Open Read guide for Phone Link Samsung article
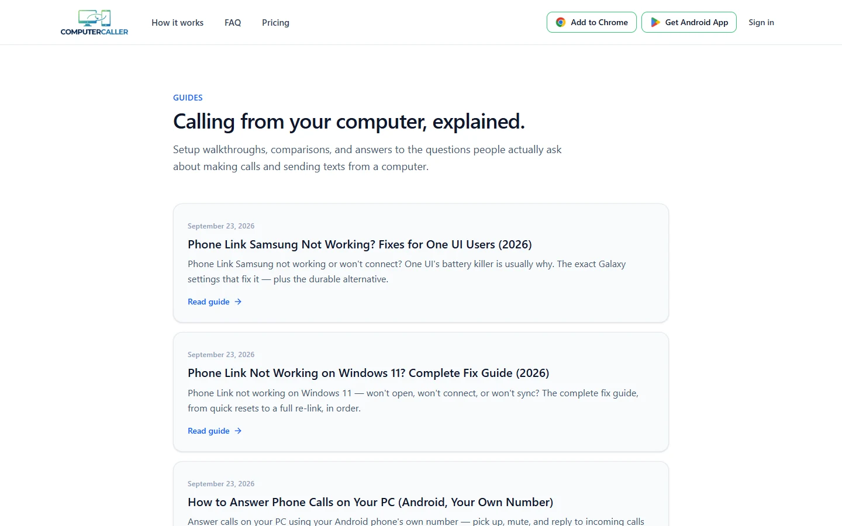Image resolution: width=842 pixels, height=526 pixels. pyautogui.click(x=215, y=302)
